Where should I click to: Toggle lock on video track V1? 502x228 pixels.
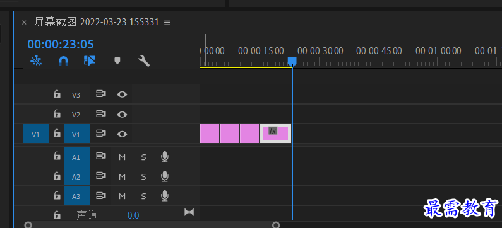tap(57, 134)
